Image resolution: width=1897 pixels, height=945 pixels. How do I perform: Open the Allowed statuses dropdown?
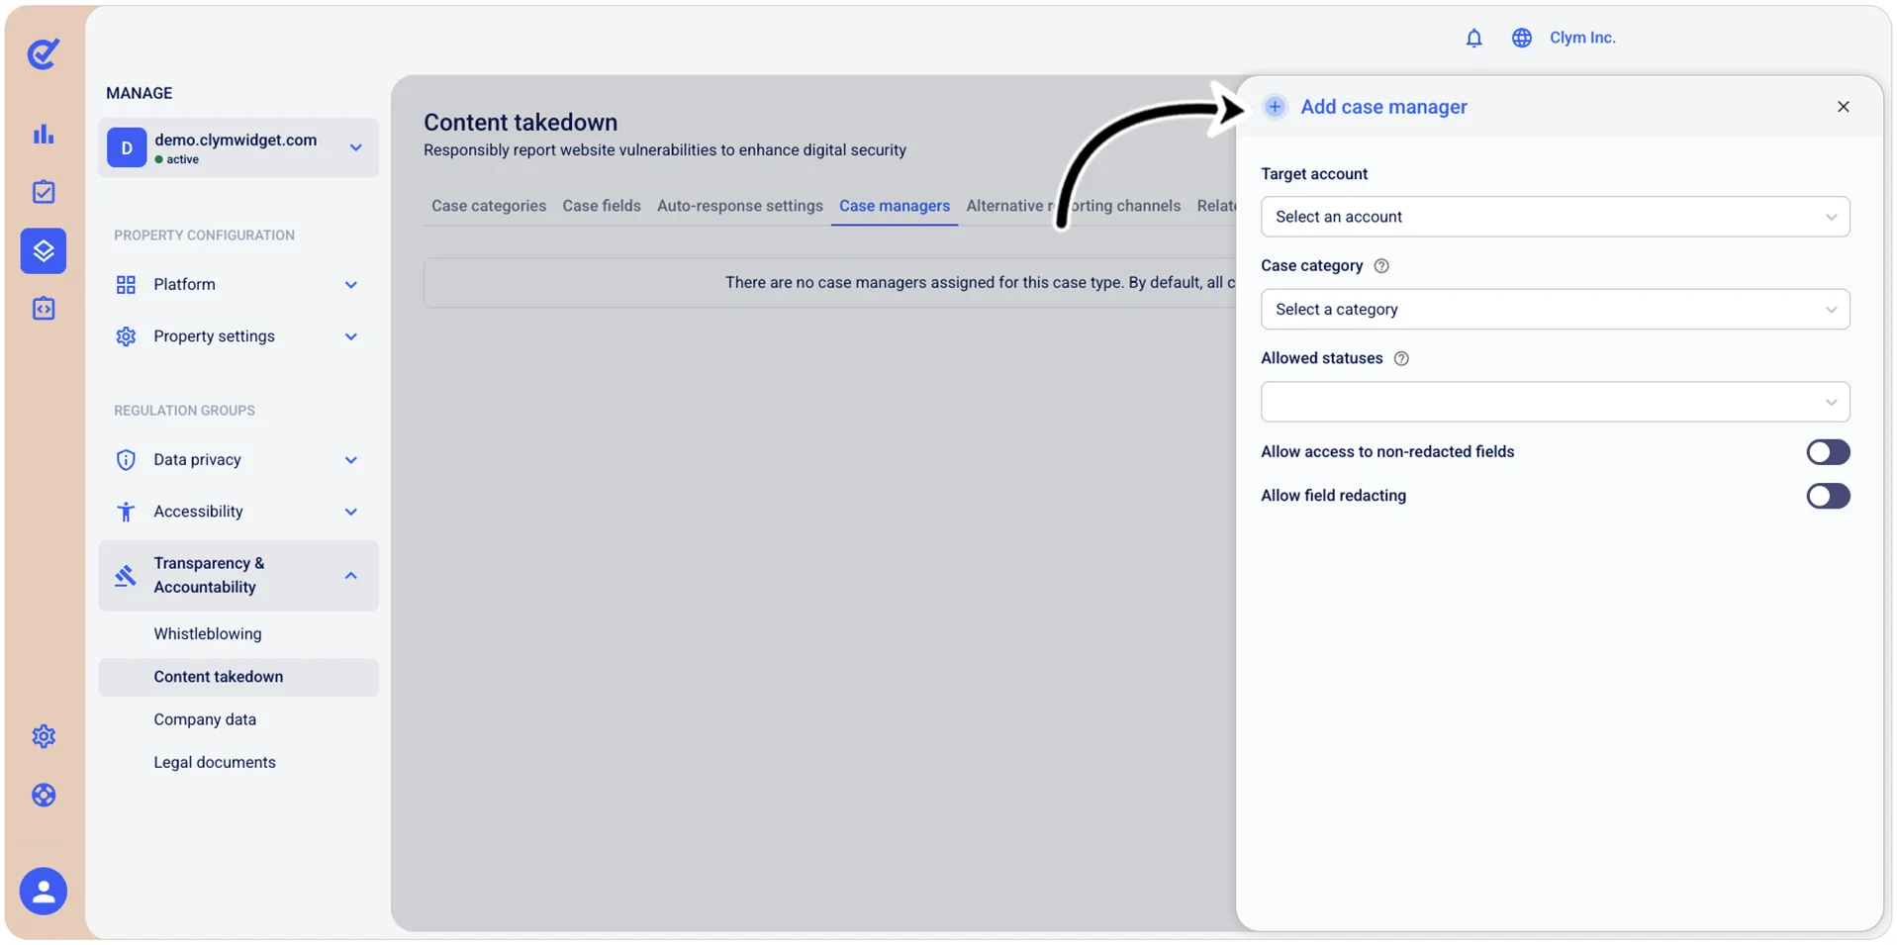click(x=1555, y=403)
